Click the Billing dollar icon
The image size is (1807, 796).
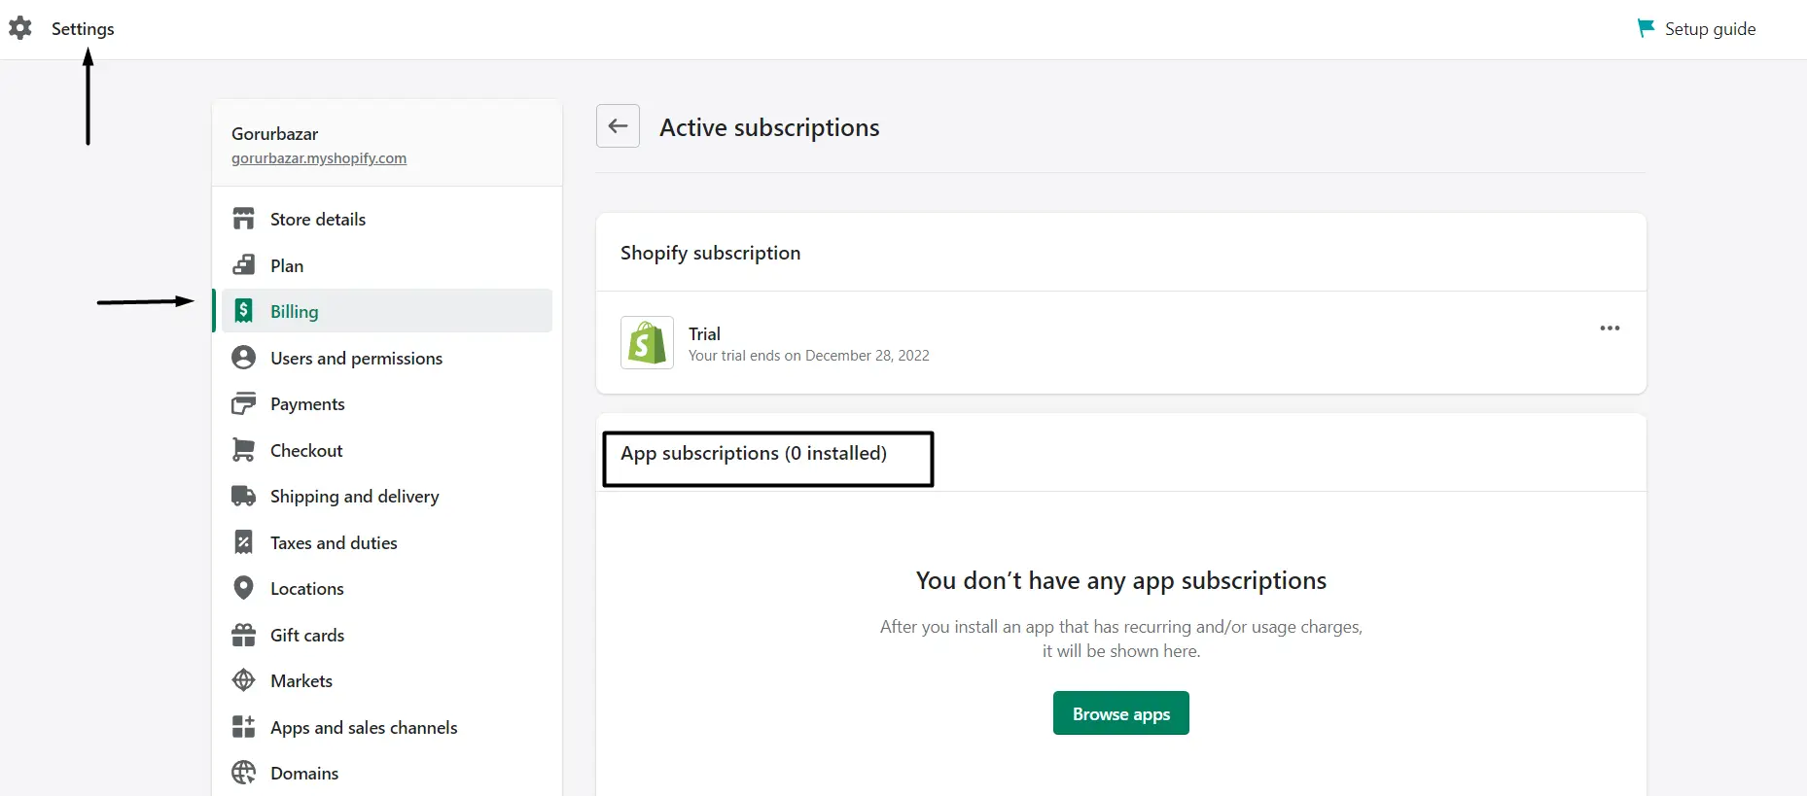pos(243,311)
